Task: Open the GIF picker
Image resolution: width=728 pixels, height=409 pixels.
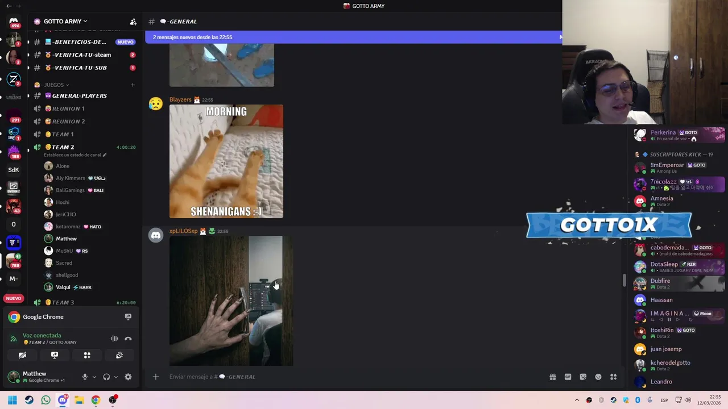Action: (x=568, y=377)
